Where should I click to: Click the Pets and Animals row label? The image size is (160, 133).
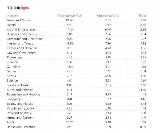(18, 113)
